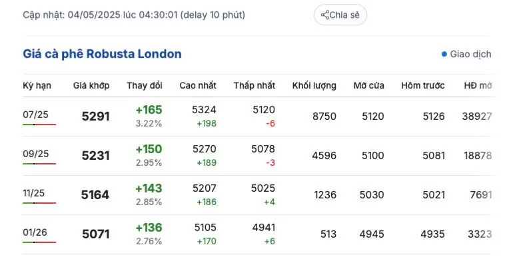The image size is (515, 257).
Task: Click the Giao dịch legend label
Action: 470,54
